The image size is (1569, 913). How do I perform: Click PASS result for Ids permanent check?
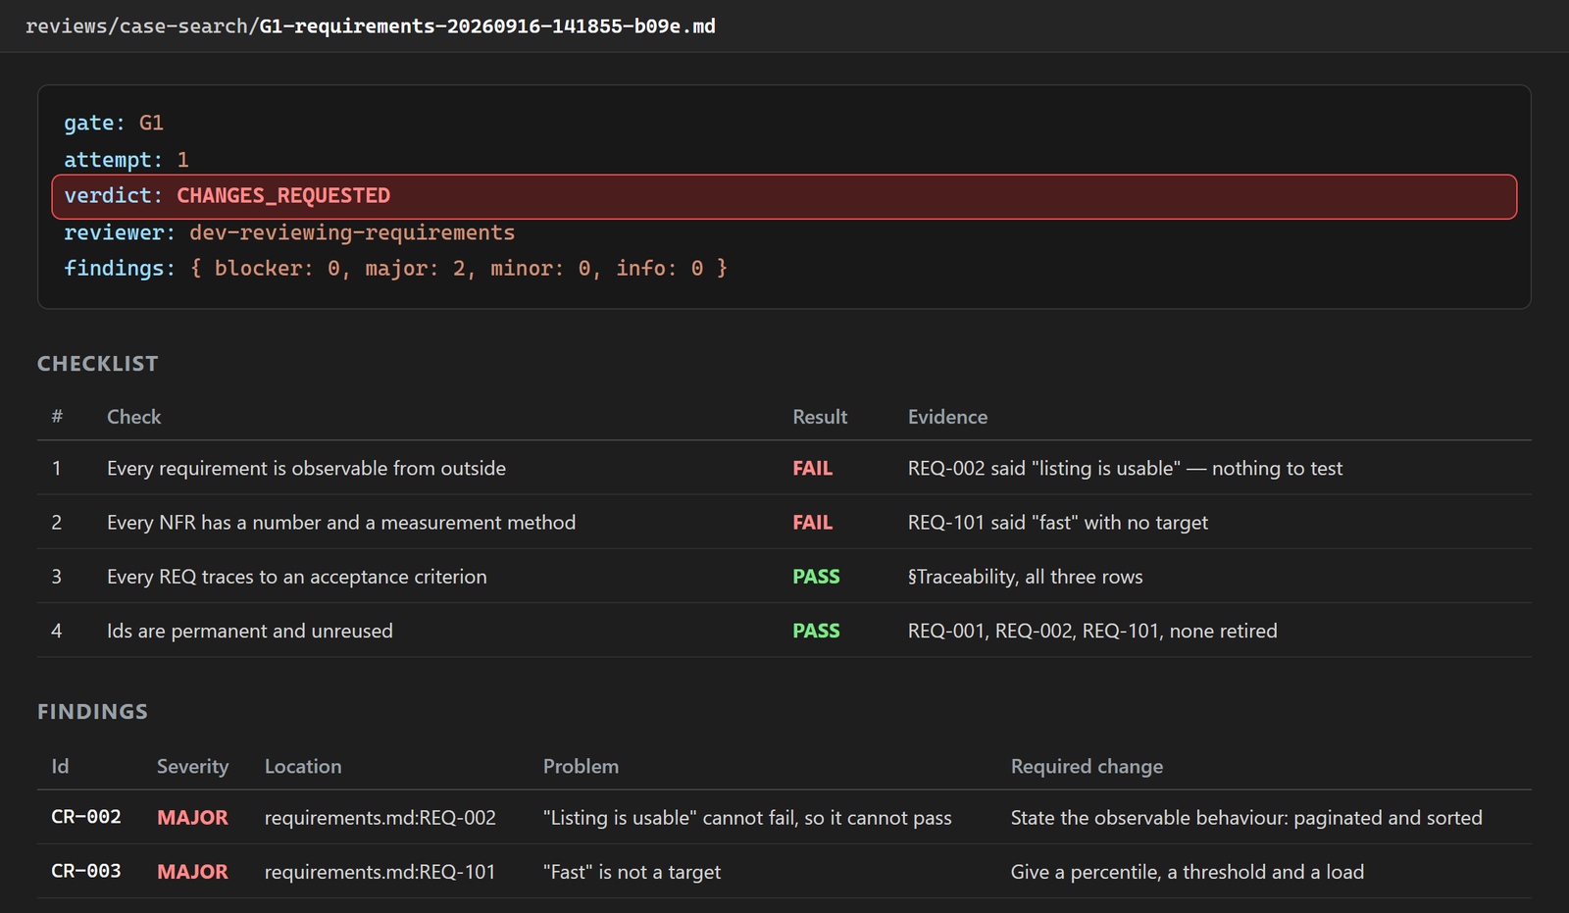click(x=816, y=631)
